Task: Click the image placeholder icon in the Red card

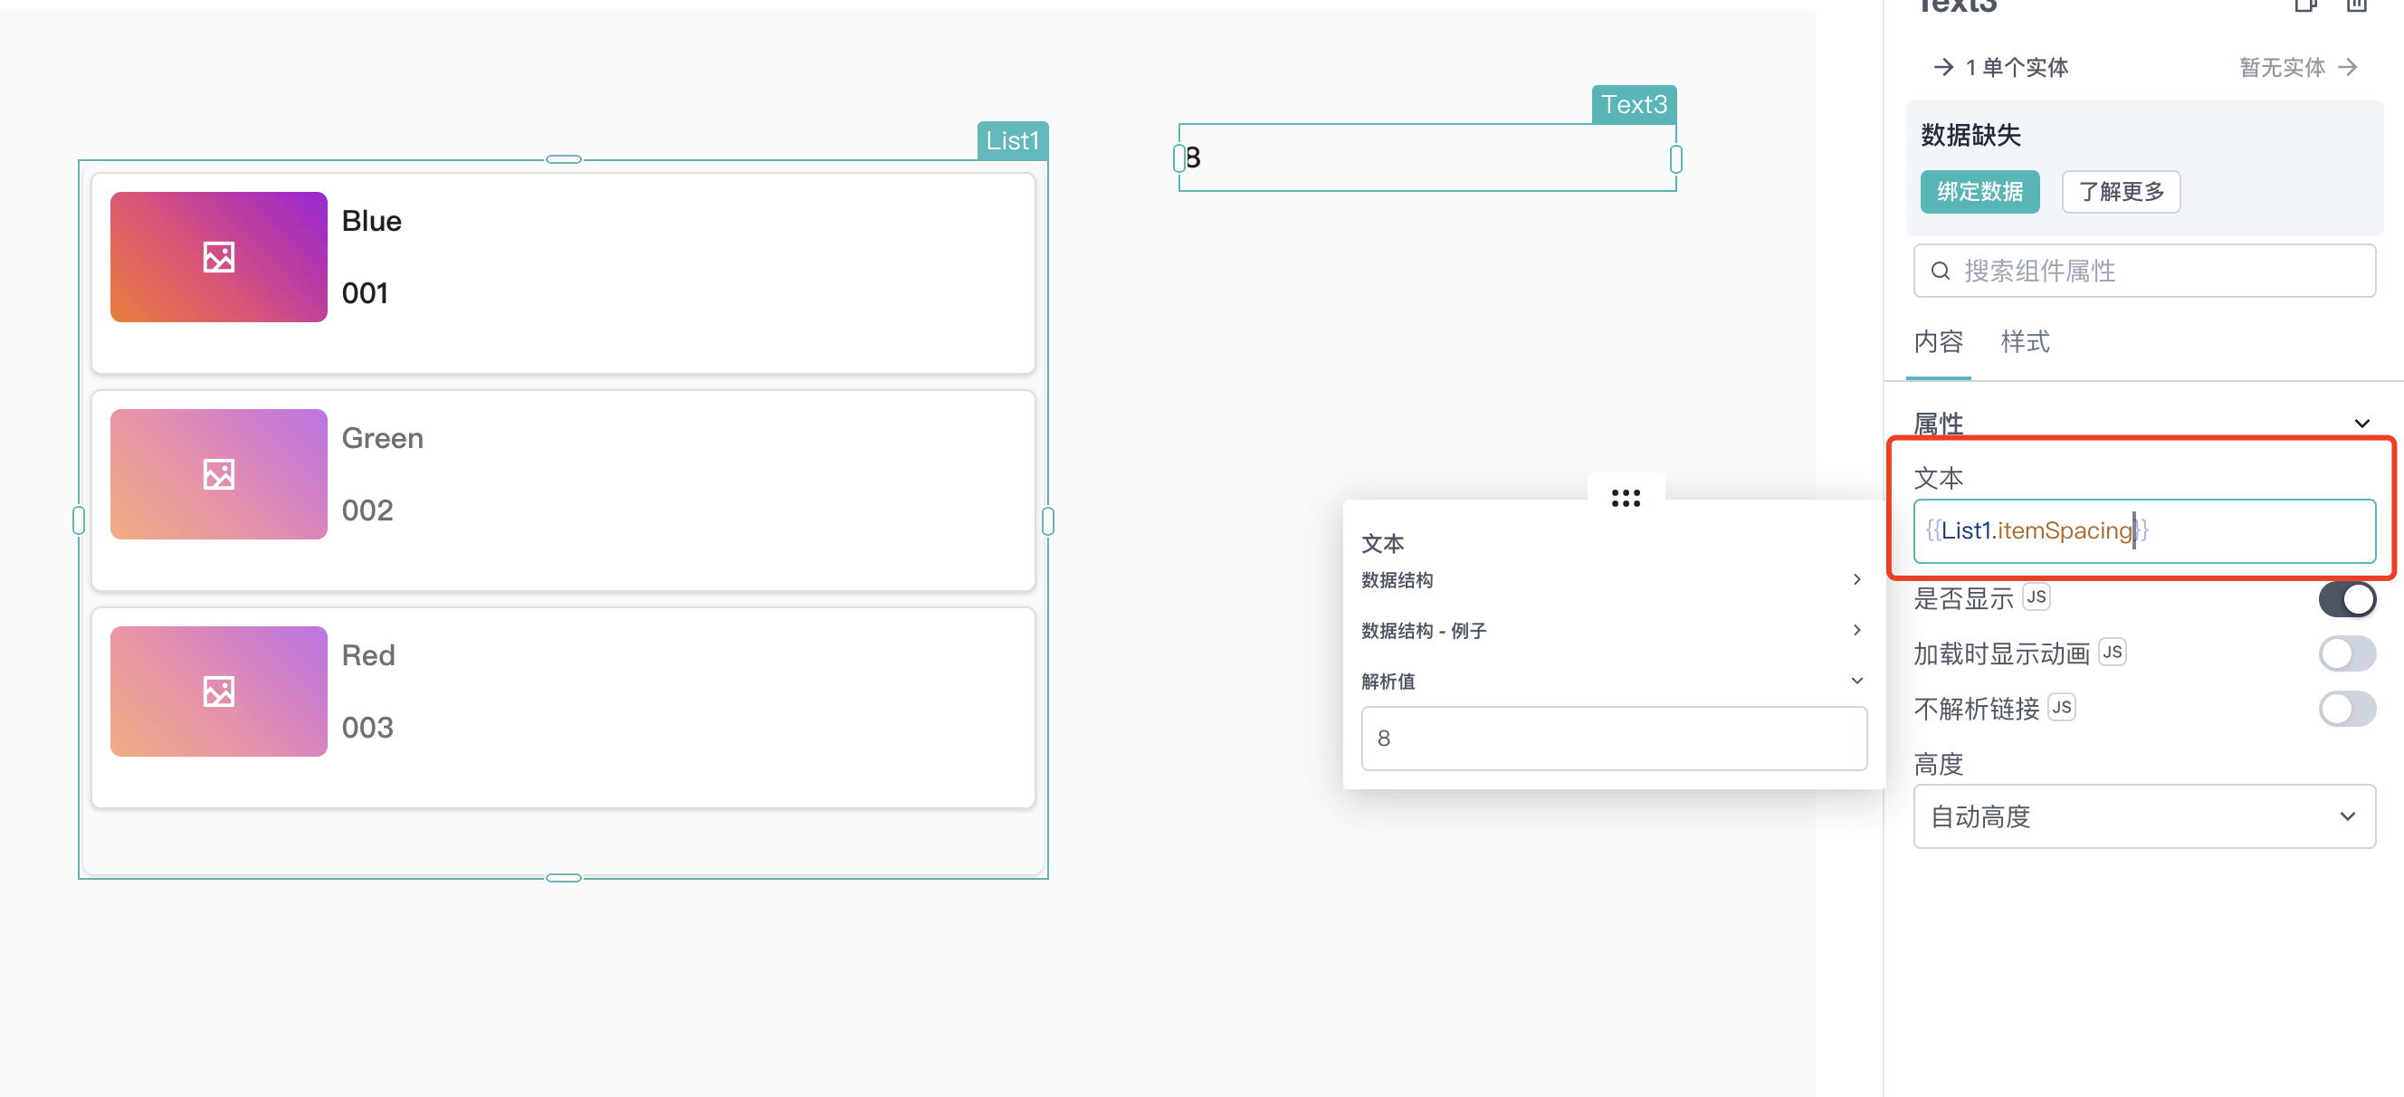Action: pyautogui.click(x=218, y=692)
